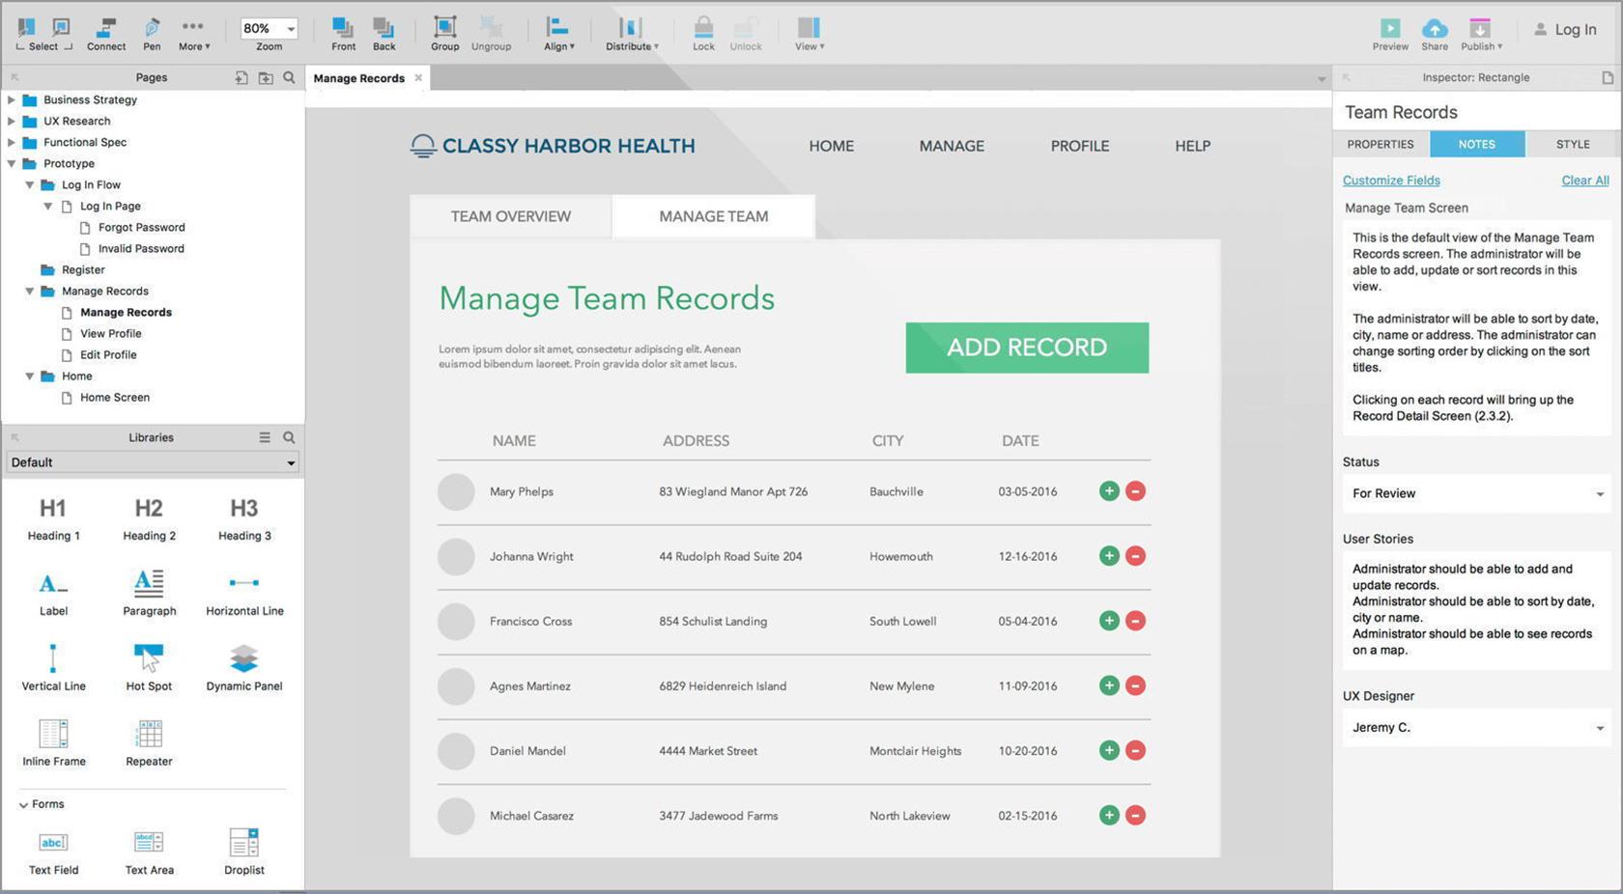Click red minus for Johanna Wright

(1136, 556)
